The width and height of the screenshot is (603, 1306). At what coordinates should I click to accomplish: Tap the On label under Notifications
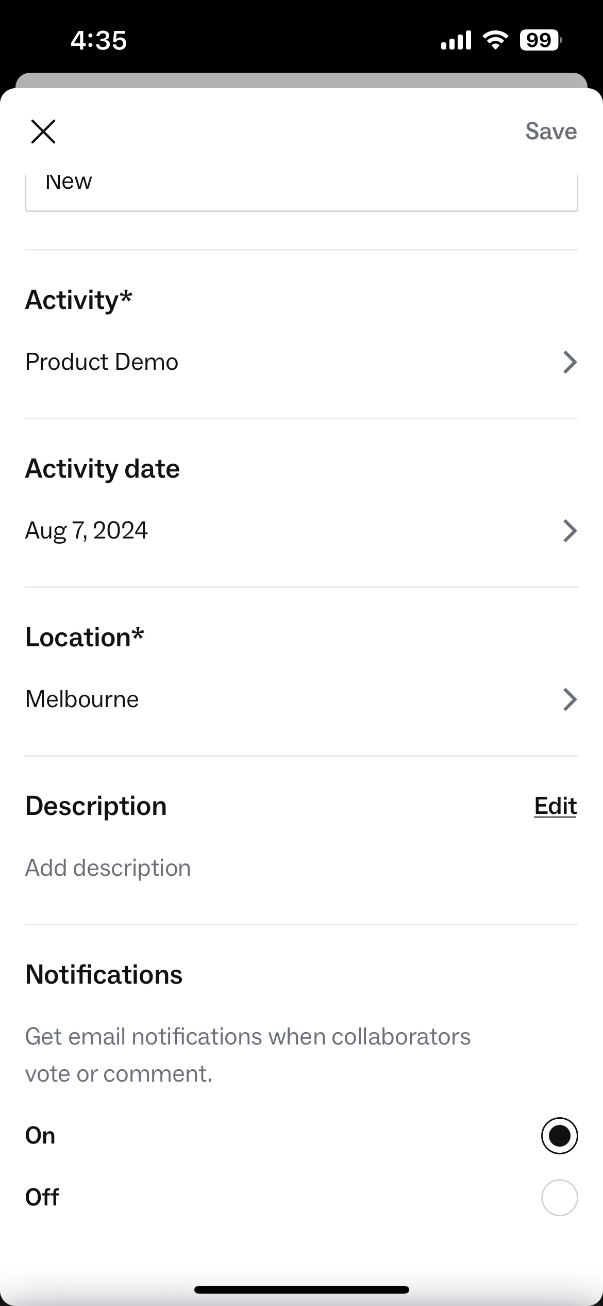point(40,1136)
